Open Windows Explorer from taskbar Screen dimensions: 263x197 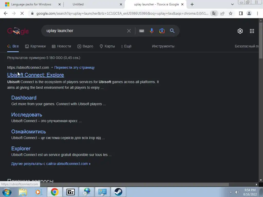click(x=23, y=192)
